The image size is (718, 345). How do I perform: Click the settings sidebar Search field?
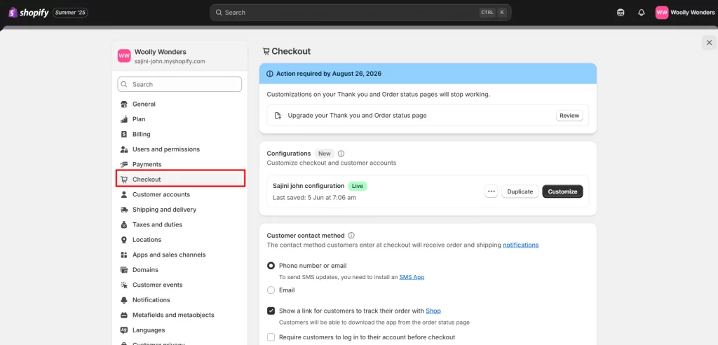point(179,84)
